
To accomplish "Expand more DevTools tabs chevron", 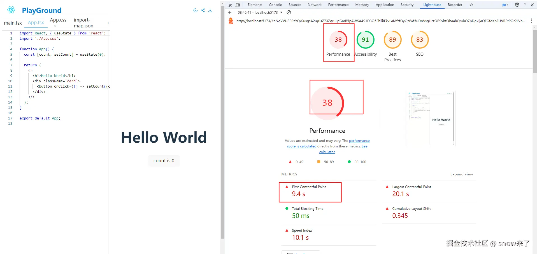I will 471,5.
